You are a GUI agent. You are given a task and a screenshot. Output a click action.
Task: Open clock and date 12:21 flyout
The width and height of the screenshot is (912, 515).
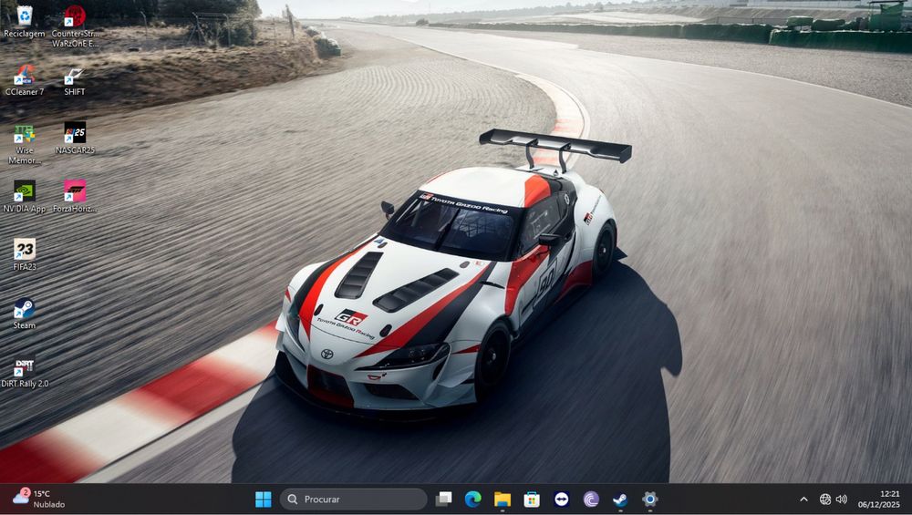(879, 500)
